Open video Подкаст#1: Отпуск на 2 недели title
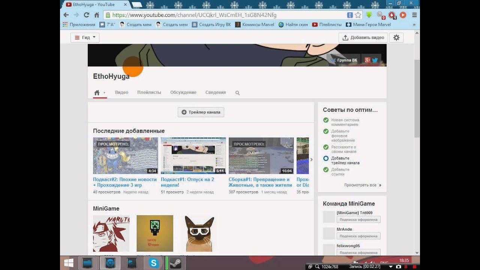 tap(187, 182)
